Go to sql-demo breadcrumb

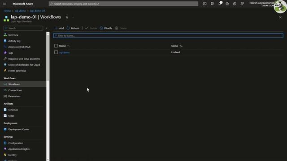(20, 11)
